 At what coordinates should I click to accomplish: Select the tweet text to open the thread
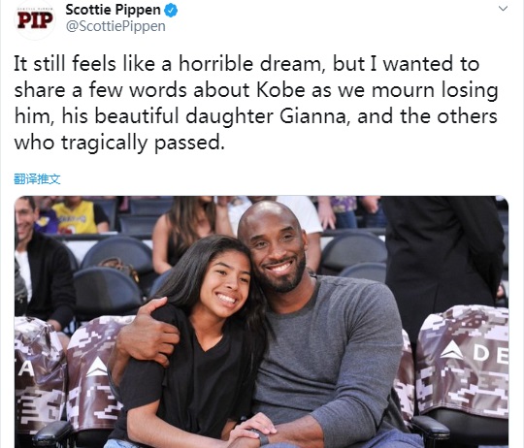click(x=256, y=103)
